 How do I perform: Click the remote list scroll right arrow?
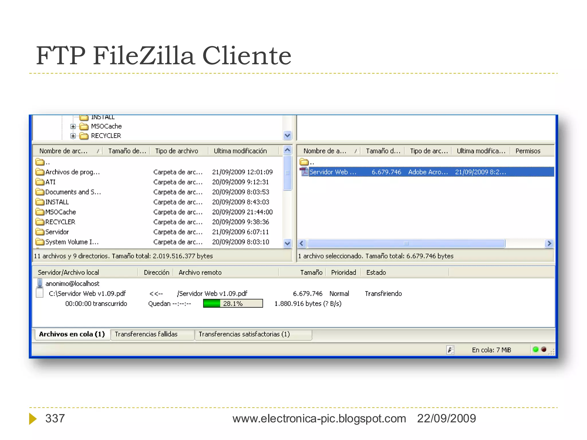[549, 243]
